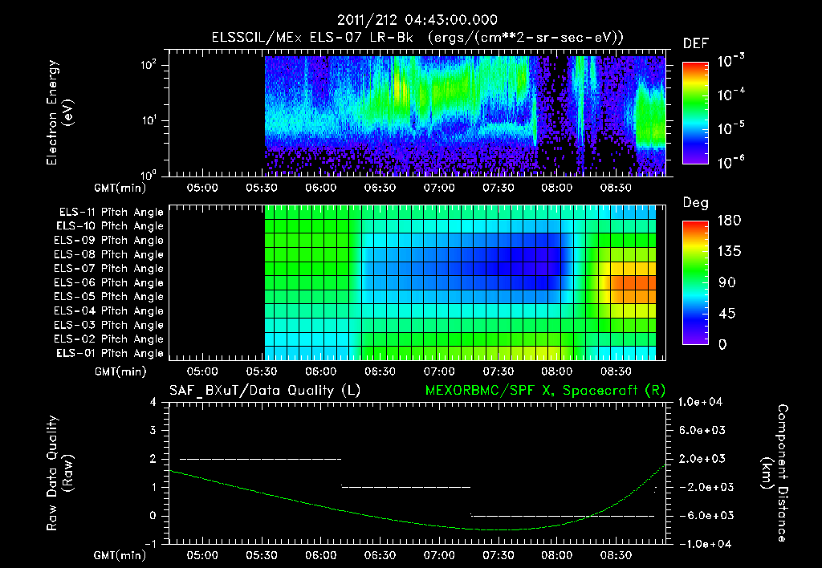822x568 pixels.
Task: Select the ELS-07 Pitch Angle row label
Action: pos(109,269)
